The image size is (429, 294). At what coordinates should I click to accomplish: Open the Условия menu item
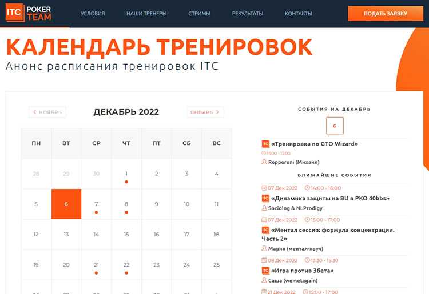93,13
